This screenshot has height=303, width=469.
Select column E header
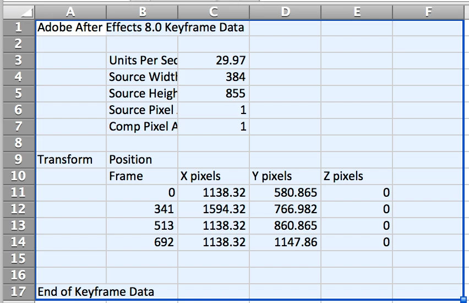(357, 12)
